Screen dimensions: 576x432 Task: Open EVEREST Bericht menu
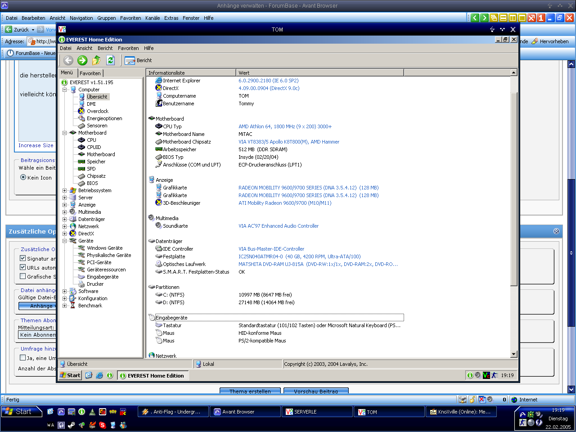pos(105,48)
